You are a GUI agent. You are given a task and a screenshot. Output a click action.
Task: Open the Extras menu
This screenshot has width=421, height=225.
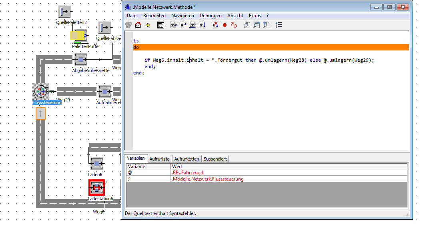(x=255, y=16)
